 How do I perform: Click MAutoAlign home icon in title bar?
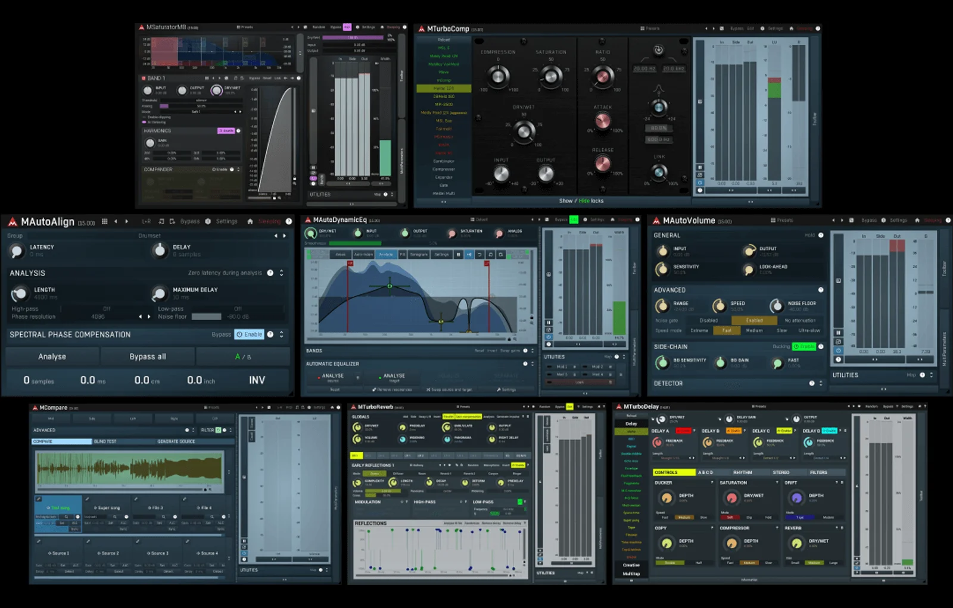click(x=250, y=221)
